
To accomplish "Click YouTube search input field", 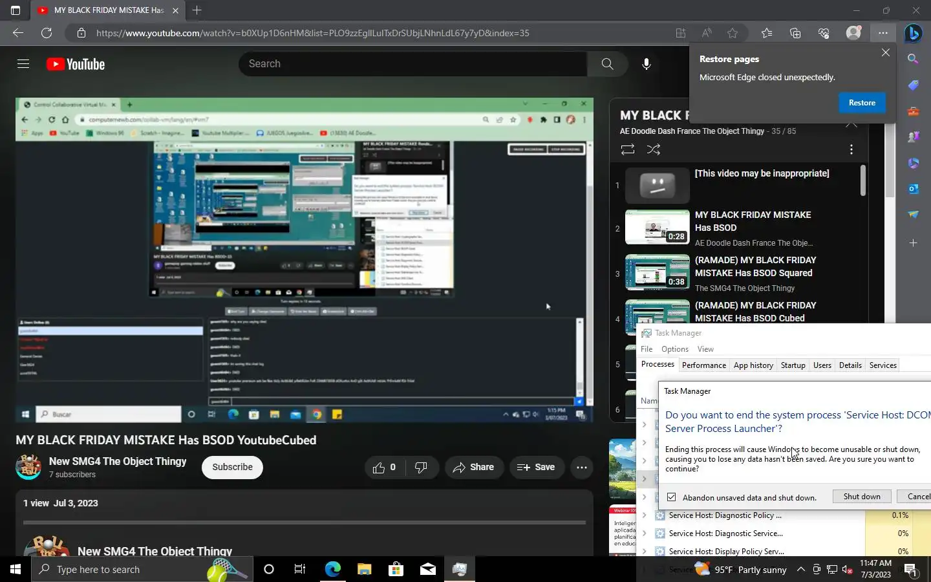I will [412, 64].
